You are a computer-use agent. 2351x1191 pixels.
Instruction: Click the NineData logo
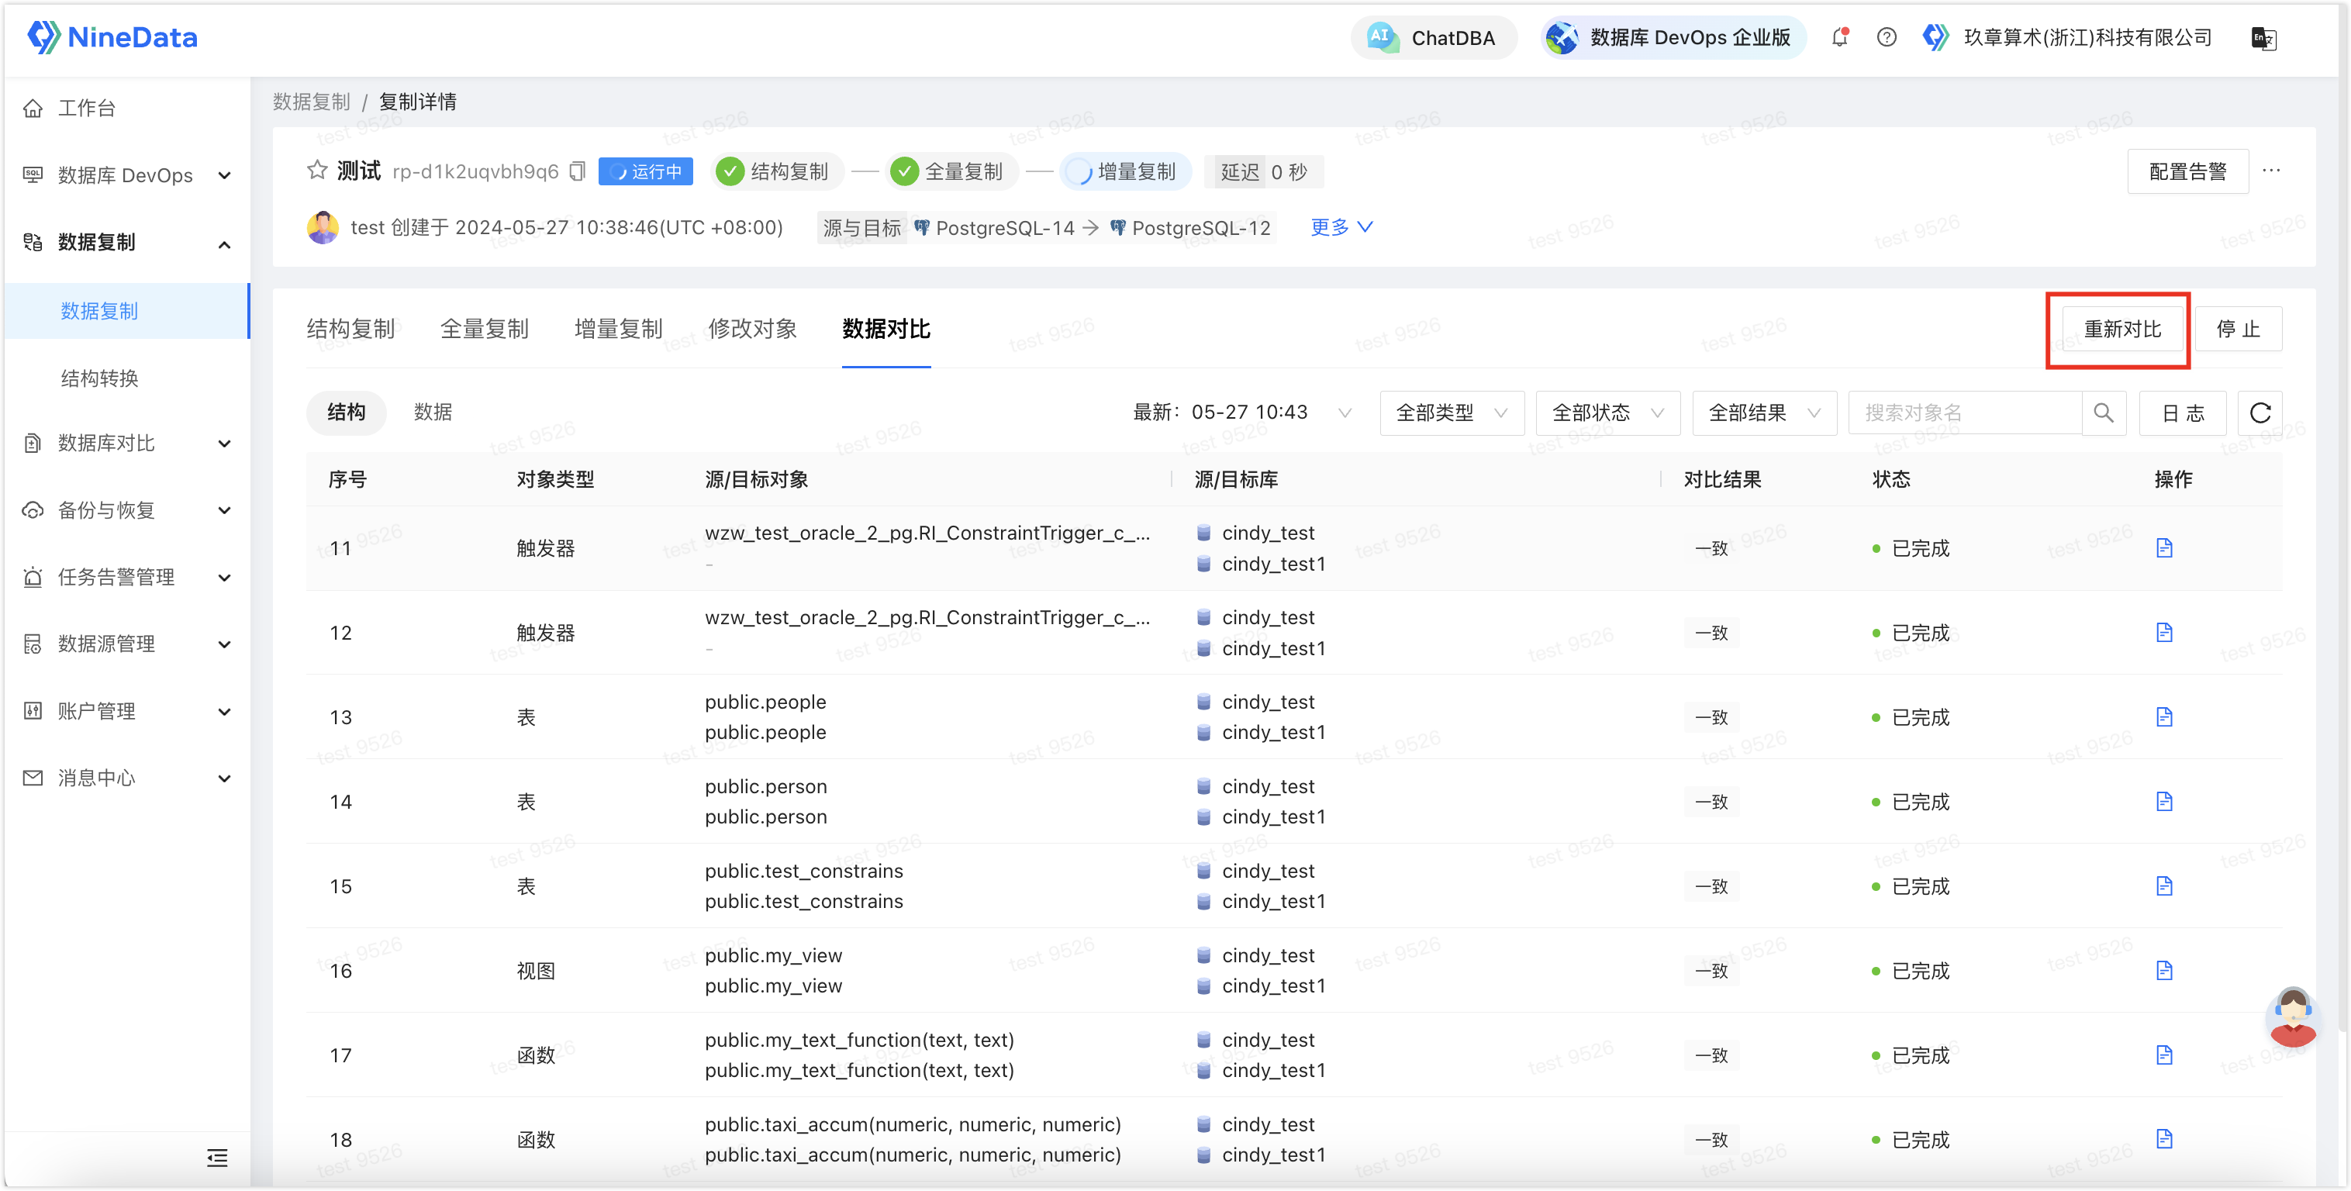click(112, 37)
